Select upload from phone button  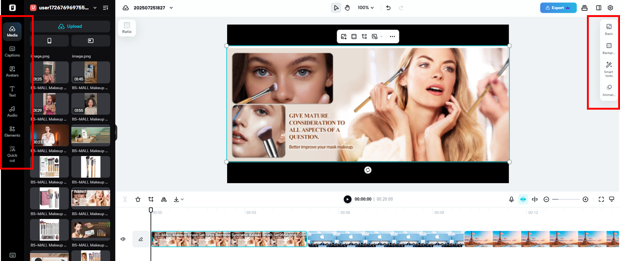pos(49,41)
